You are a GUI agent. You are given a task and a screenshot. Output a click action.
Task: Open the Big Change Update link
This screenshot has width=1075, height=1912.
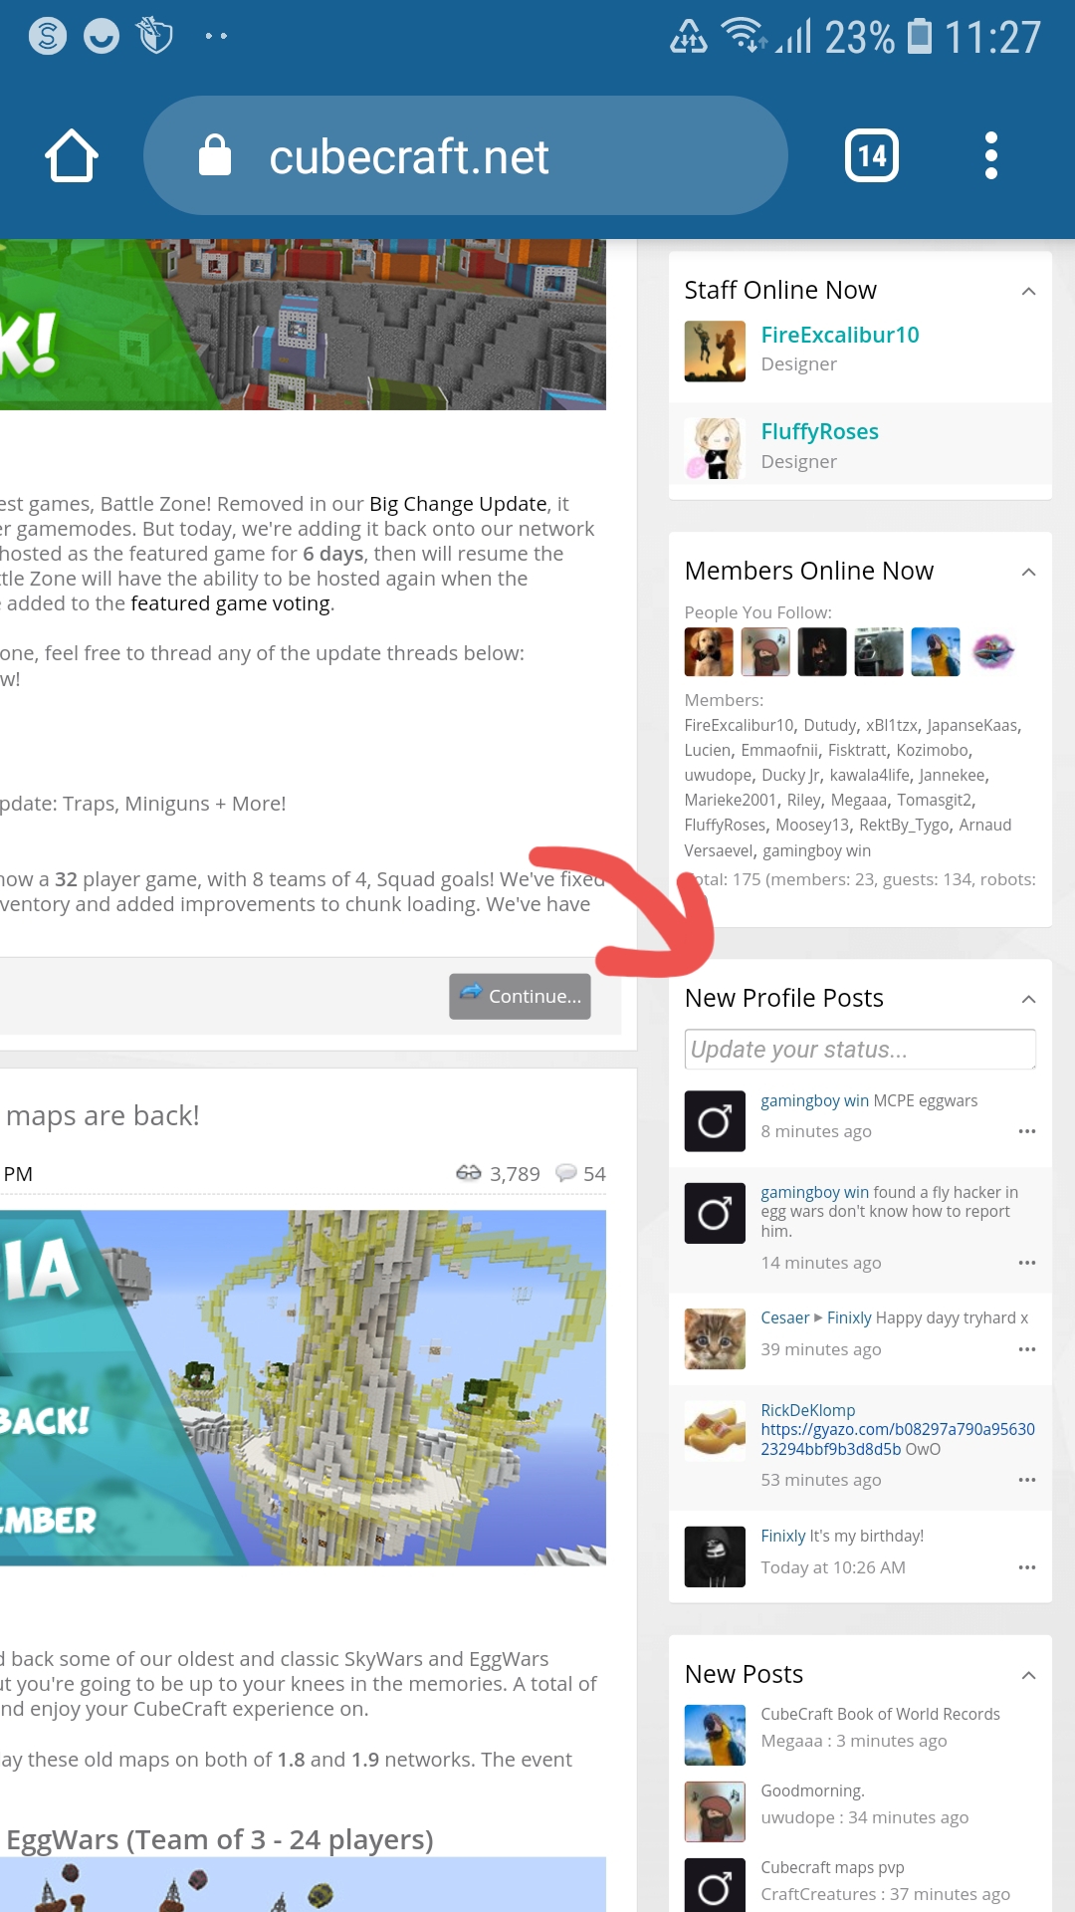point(458,504)
